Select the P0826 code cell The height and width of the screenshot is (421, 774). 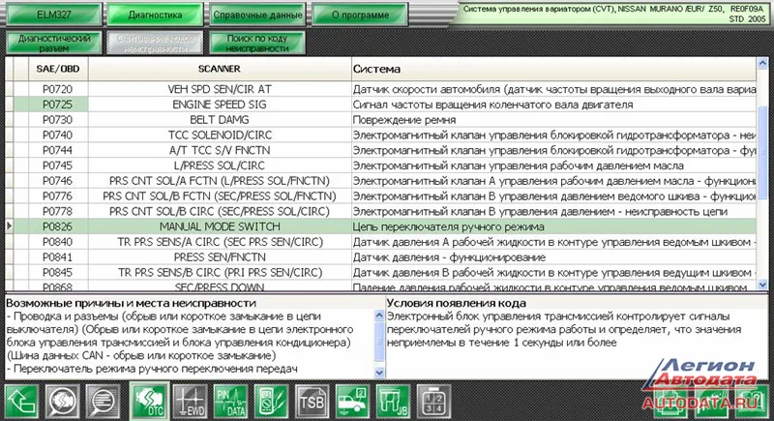[x=58, y=227]
